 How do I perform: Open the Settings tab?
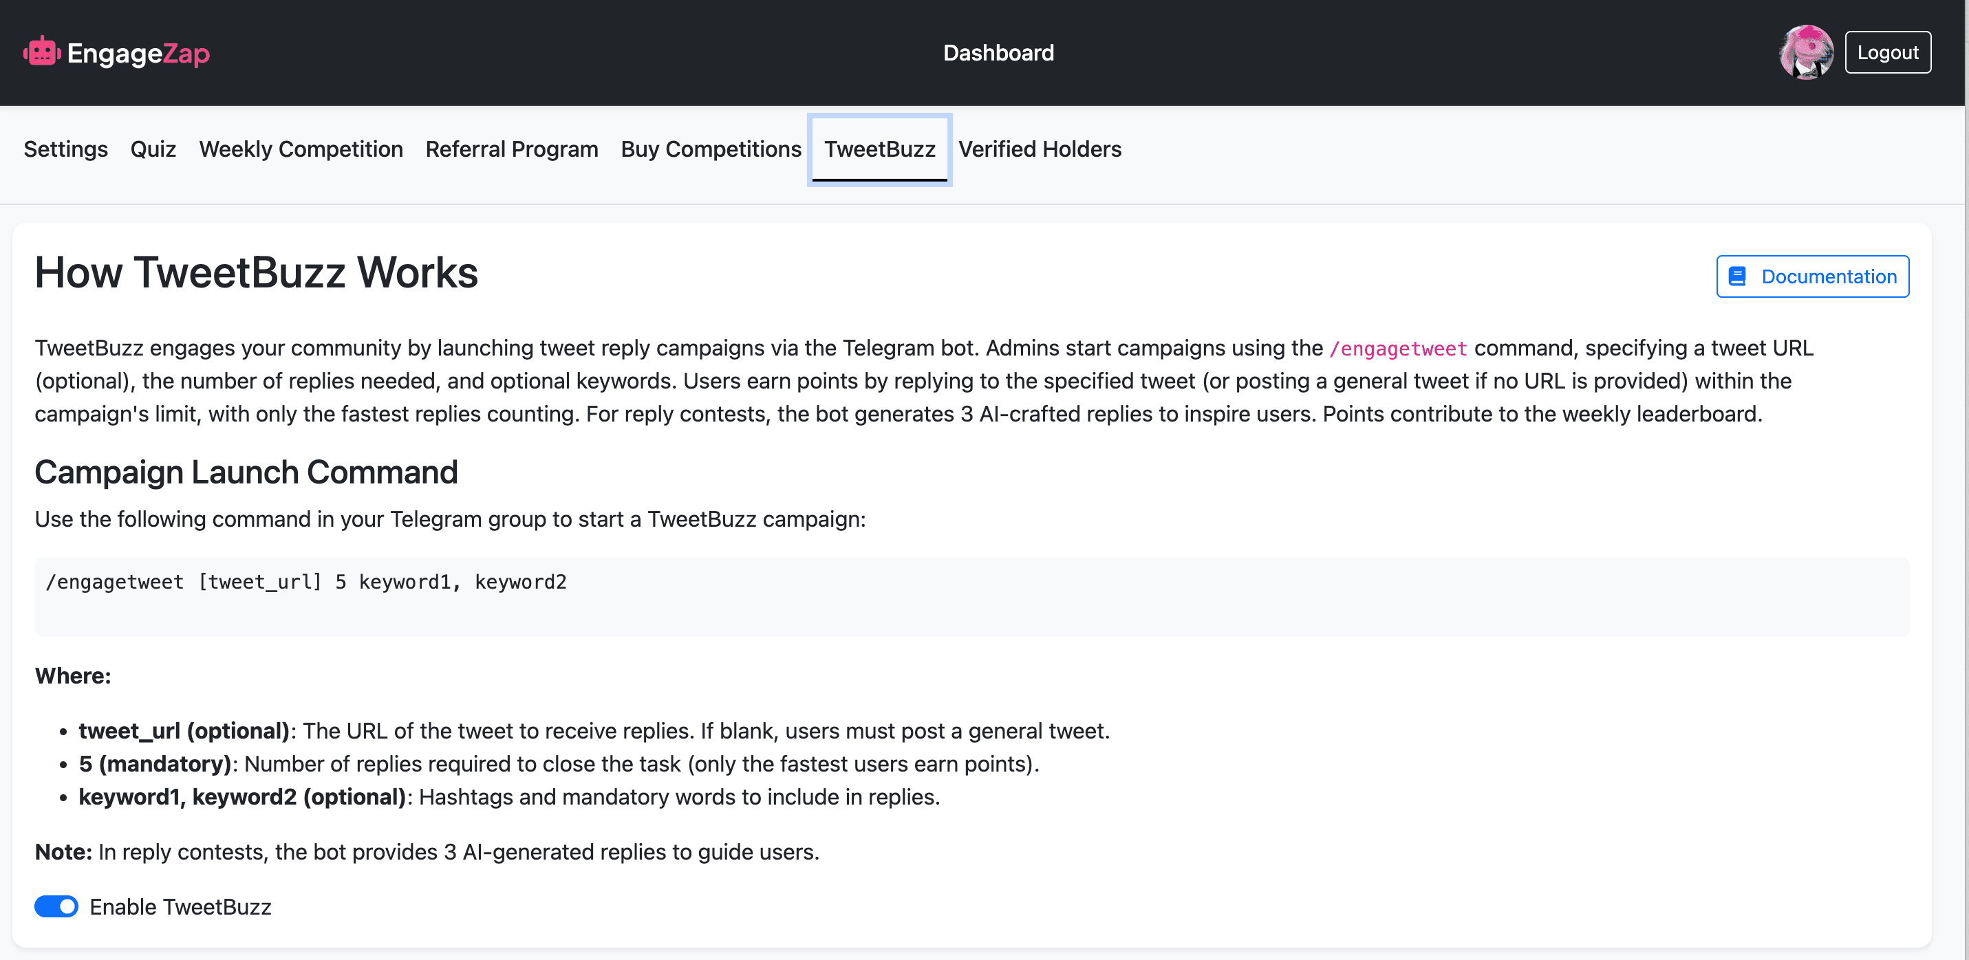66,149
